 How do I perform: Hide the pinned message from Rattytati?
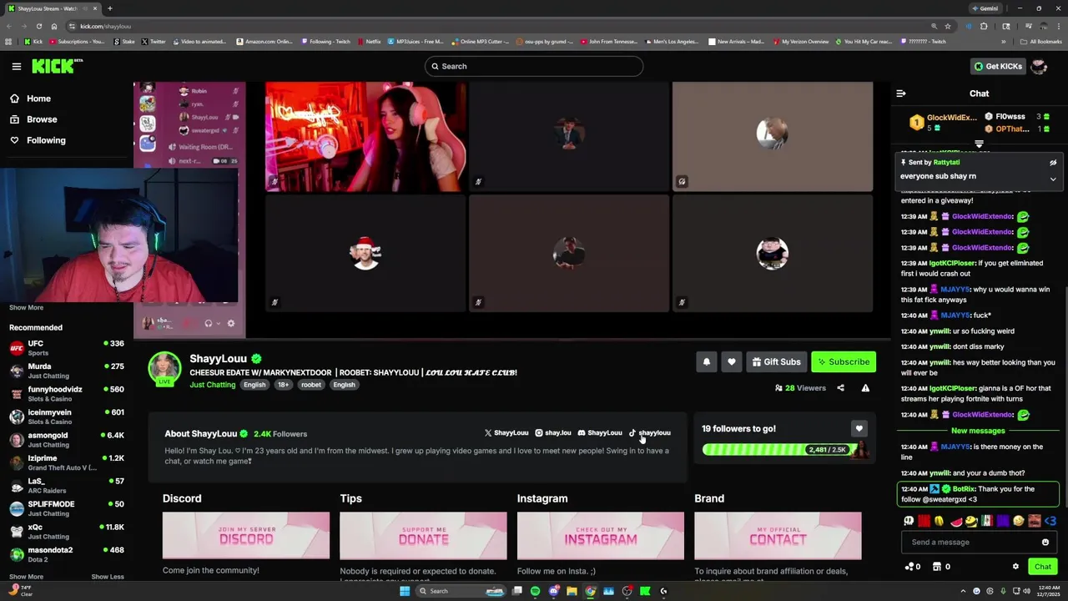pyautogui.click(x=1053, y=163)
